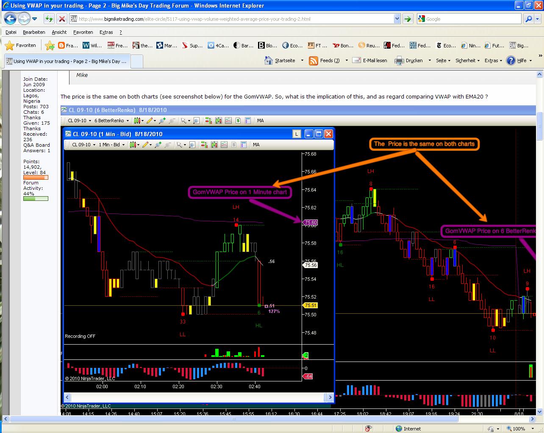Open the Blo... favorites link
544x433 pixels.
268,45
